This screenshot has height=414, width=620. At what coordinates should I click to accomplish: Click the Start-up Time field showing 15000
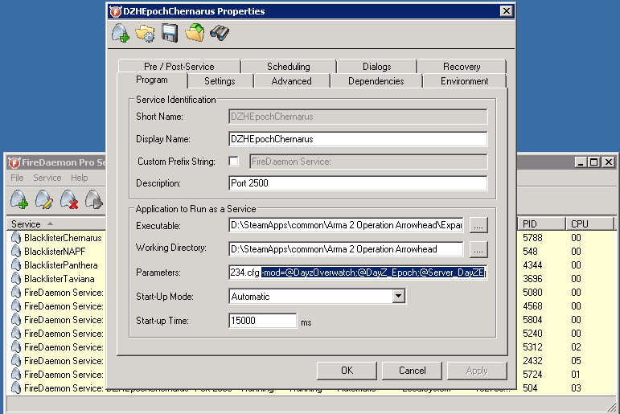click(x=262, y=321)
